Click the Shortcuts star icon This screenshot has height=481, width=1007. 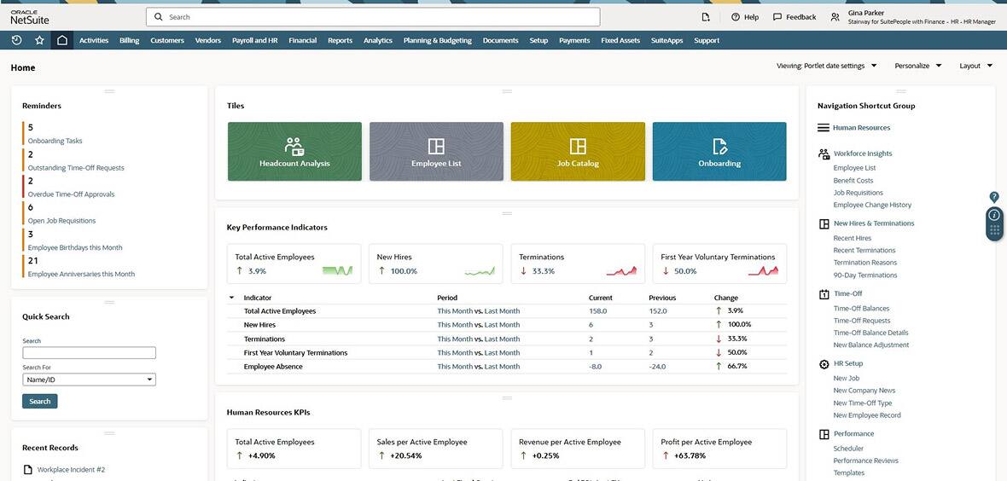39,40
